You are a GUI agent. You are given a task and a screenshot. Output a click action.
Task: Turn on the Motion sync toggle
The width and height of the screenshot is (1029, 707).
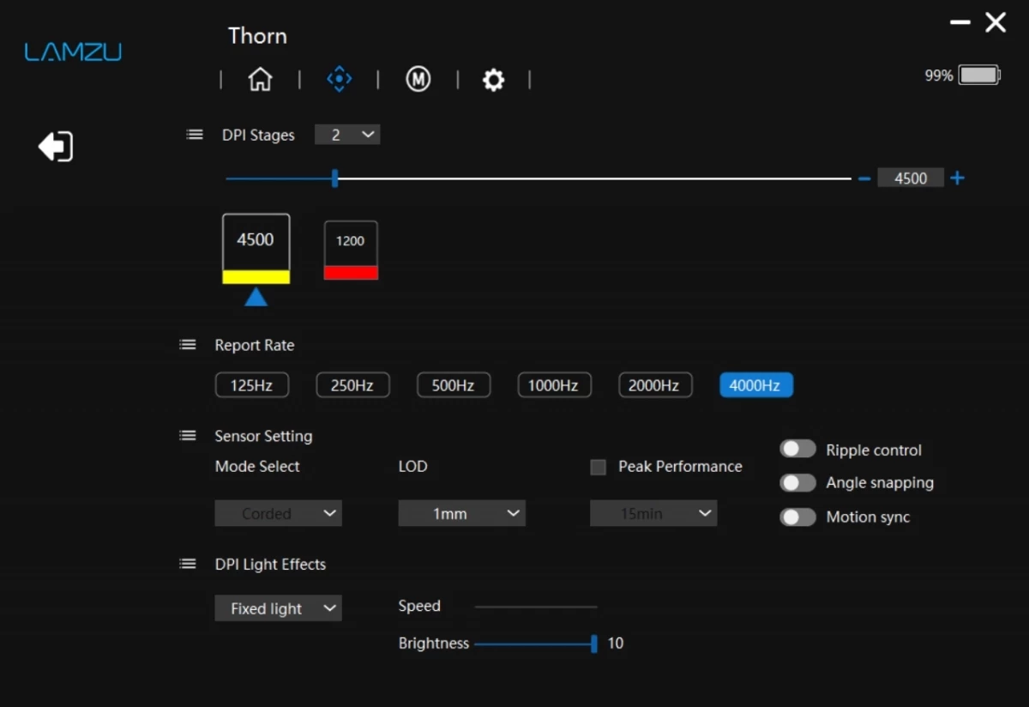[x=797, y=517]
